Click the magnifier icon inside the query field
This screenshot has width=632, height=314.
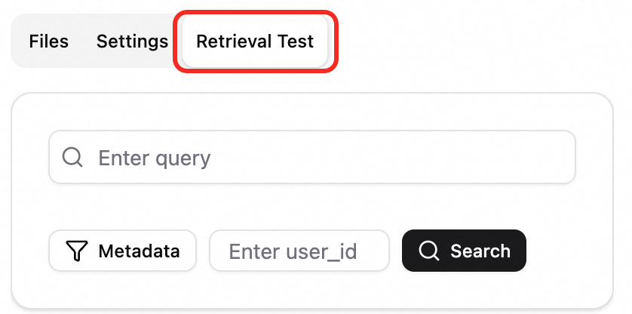tap(72, 157)
